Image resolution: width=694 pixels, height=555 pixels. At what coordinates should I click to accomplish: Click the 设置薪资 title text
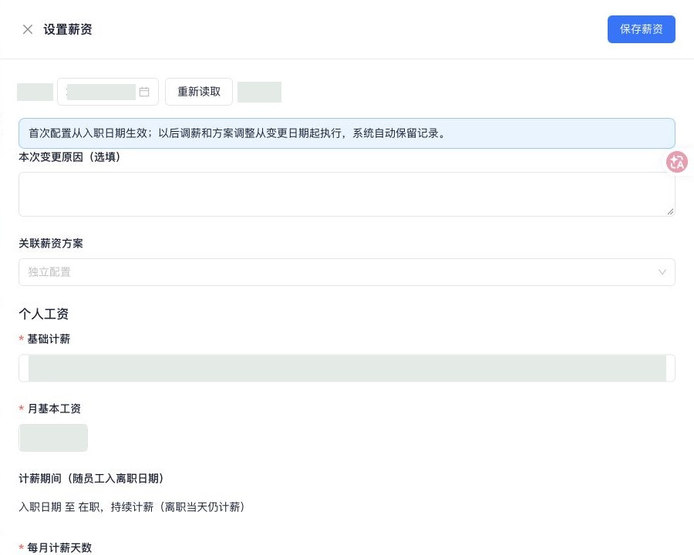click(x=68, y=29)
